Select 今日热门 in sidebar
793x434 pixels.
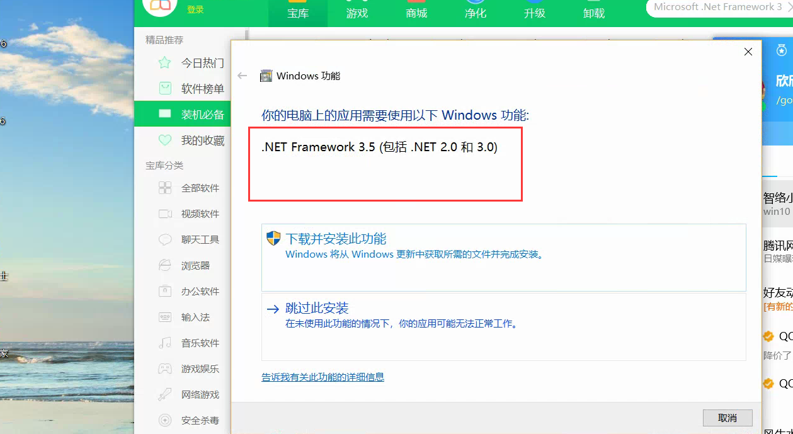click(x=203, y=63)
